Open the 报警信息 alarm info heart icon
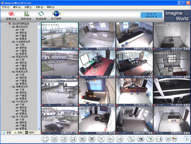Viewport: 191px width, 144px height. click(11, 14)
